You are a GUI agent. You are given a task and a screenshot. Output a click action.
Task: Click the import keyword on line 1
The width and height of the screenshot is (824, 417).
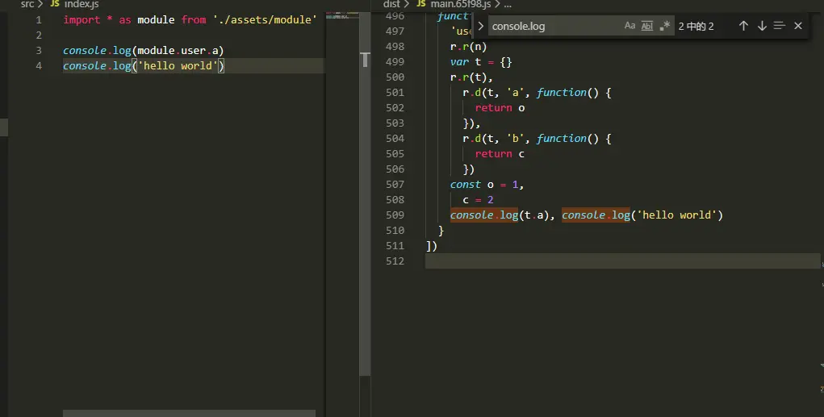coord(82,20)
